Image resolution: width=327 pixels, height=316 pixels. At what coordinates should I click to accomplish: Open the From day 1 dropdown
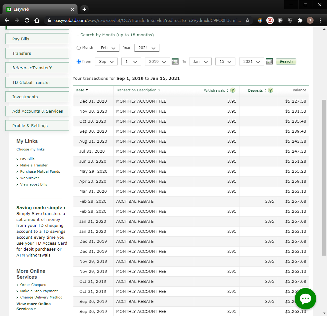(x=131, y=62)
